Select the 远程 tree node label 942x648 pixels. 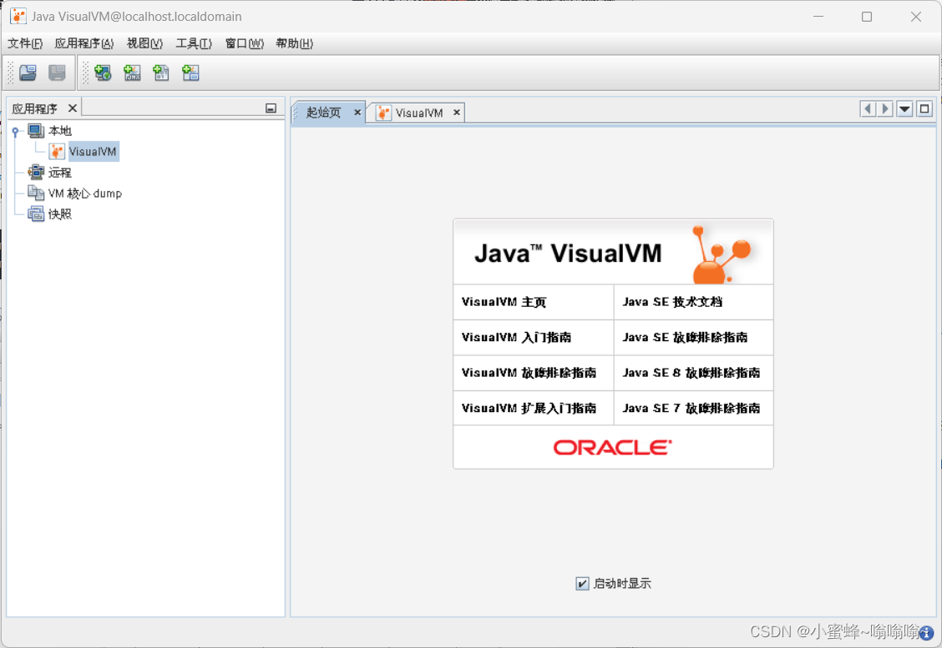coord(60,173)
